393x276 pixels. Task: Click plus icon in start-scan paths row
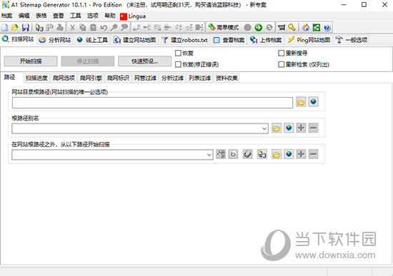pyautogui.click(x=301, y=154)
